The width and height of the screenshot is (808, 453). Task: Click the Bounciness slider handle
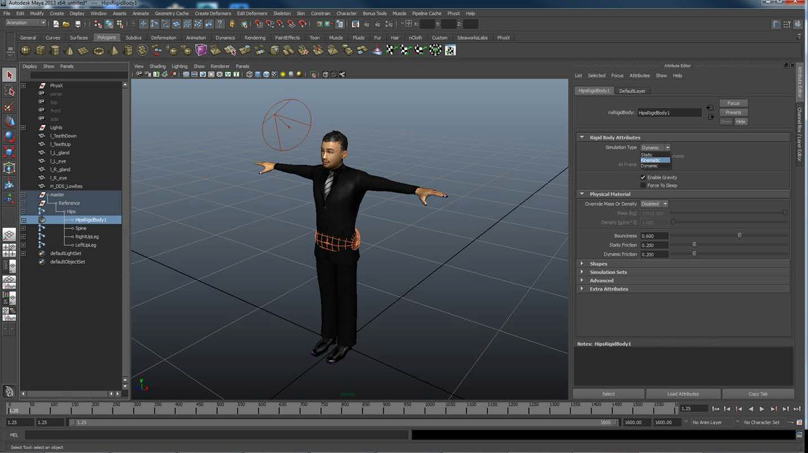click(x=739, y=236)
